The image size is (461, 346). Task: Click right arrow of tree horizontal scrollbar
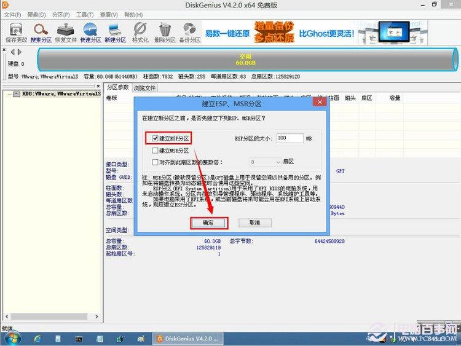(97, 317)
